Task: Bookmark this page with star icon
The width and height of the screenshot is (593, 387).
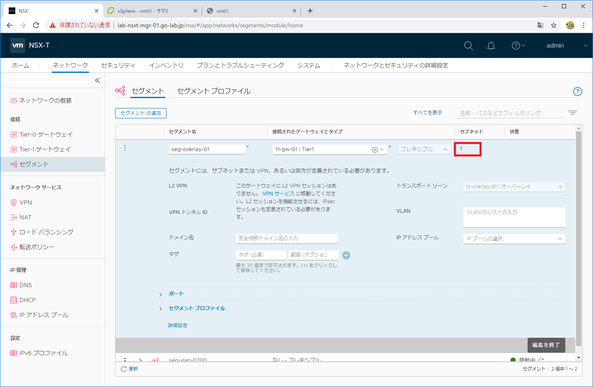Action: pos(554,25)
